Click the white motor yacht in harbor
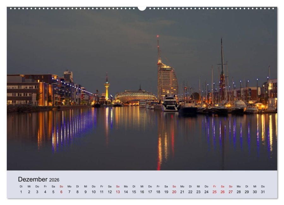The image size is (284, 205). pos(170,103)
